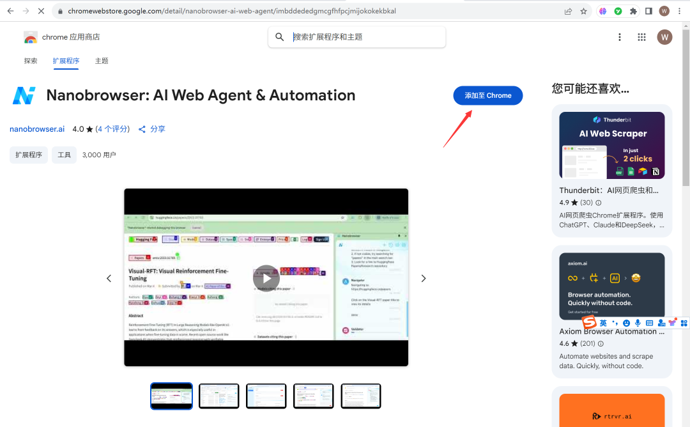Toggle punctuation mode in the Sogou toolbar
This screenshot has width=690, height=427.
coord(614,323)
